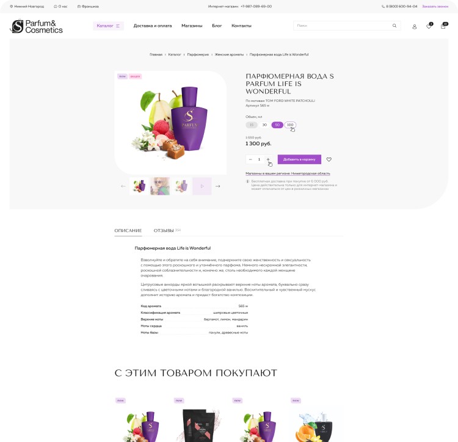Image resolution: width=458 pixels, height=442 pixels.
Task: Open the Доставка и оплата menu item
Action: tap(153, 26)
